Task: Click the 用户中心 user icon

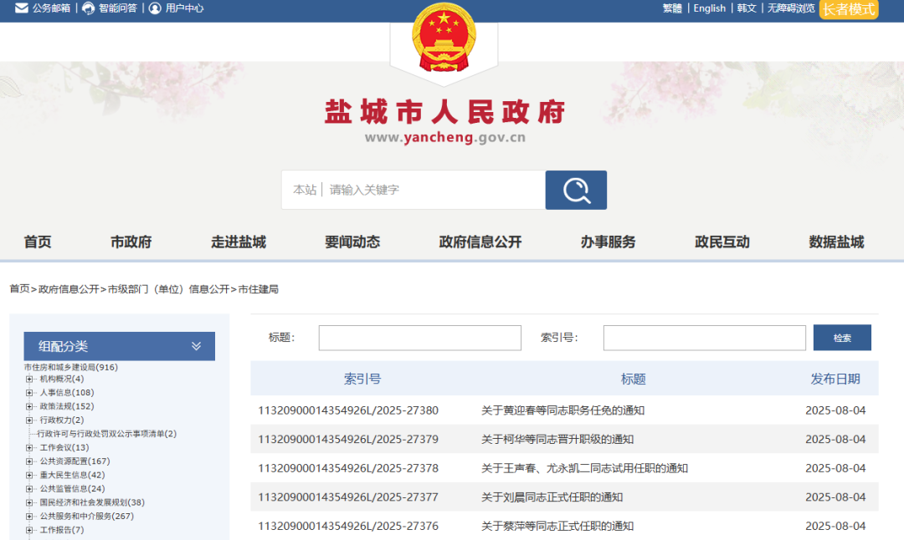Action: [x=155, y=8]
